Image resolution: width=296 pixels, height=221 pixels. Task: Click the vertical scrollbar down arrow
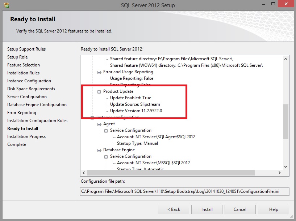pyautogui.click(x=285, y=166)
